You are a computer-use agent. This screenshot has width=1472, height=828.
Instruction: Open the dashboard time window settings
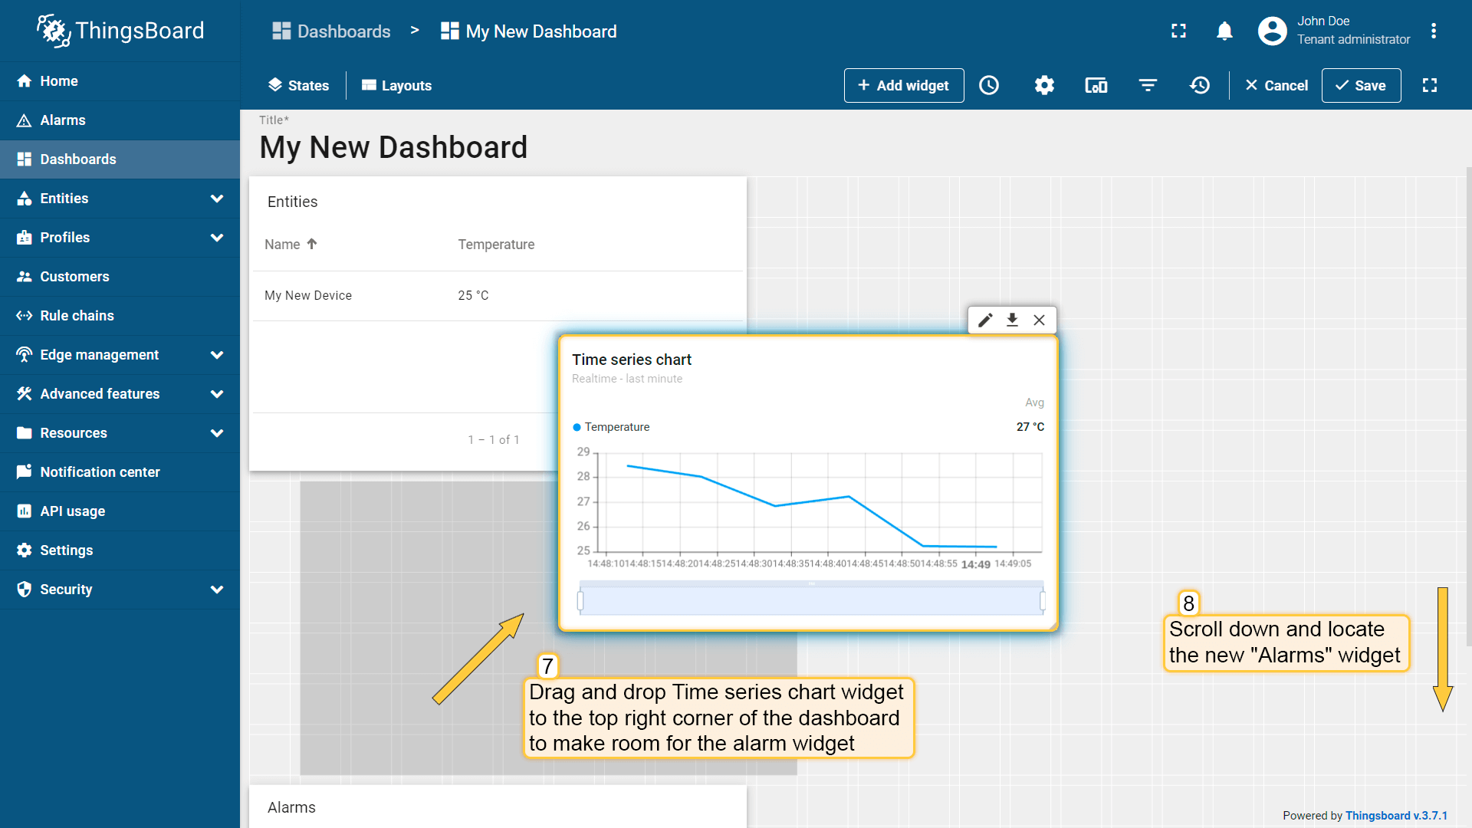coord(989,85)
